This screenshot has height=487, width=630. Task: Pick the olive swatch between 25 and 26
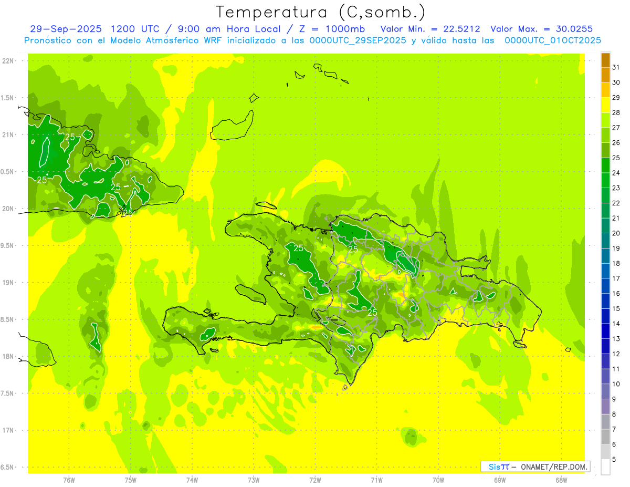(605, 150)
